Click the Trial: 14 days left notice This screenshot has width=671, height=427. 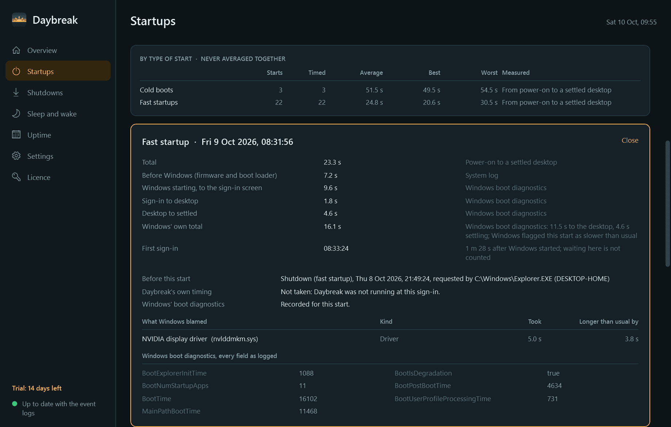pos(37,388)
